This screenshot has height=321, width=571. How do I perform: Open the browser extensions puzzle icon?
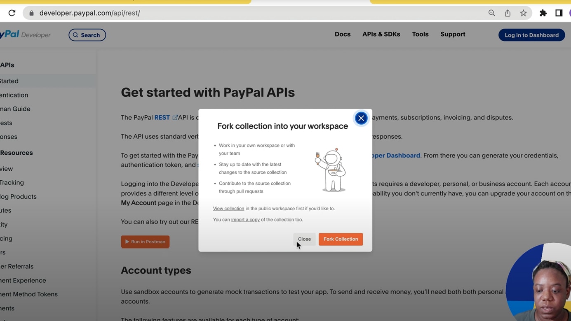(543, 13)
